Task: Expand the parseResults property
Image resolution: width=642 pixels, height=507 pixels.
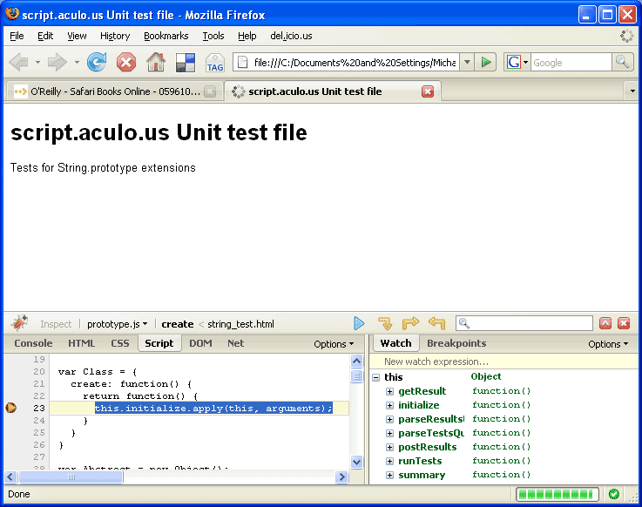Action: [x=389, y=419]
